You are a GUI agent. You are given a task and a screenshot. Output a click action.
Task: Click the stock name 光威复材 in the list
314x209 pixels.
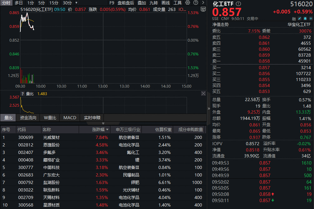(x=52, y=137)
